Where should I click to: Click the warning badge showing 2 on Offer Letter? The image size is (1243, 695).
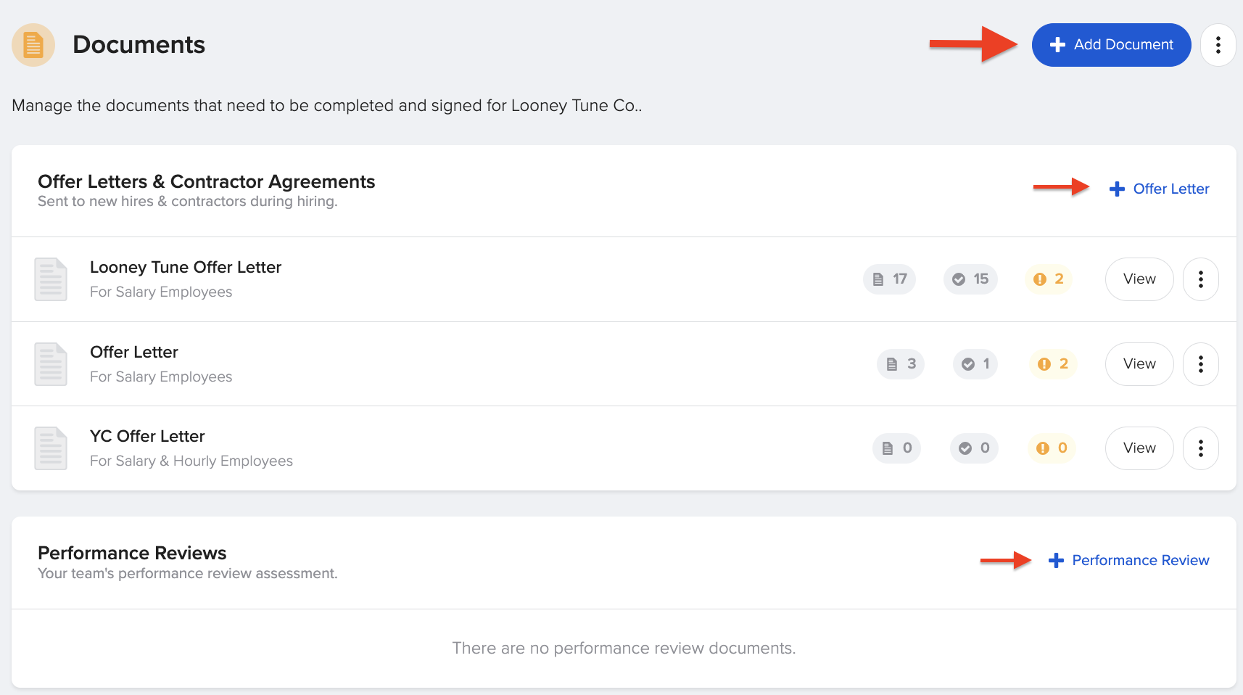pyautogui.click(x=1052, y=364)
